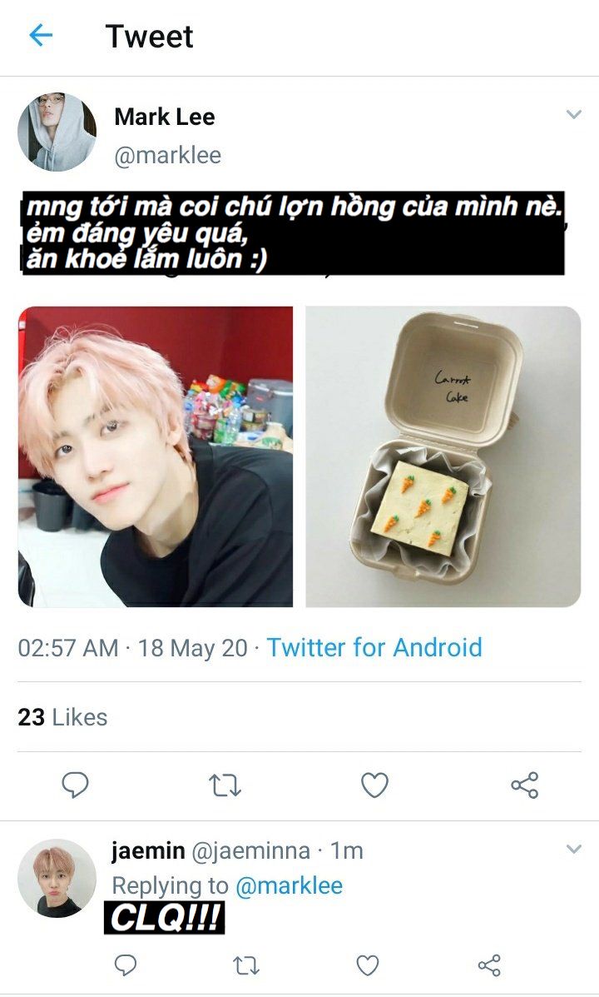This screenshot has height=997, width=599.
Task: Open the @marklee mention link in reply
Action: [x=289, y=885]
